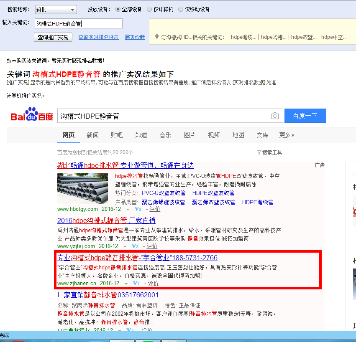Open 展现诊断 link
The width and height of the screenshot is (356, 342).
coord(135,37)
